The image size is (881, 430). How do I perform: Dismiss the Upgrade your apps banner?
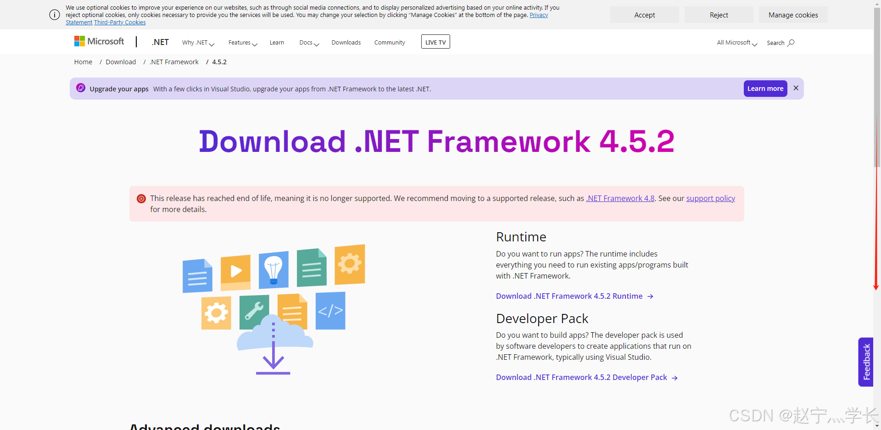coord(796,88)
